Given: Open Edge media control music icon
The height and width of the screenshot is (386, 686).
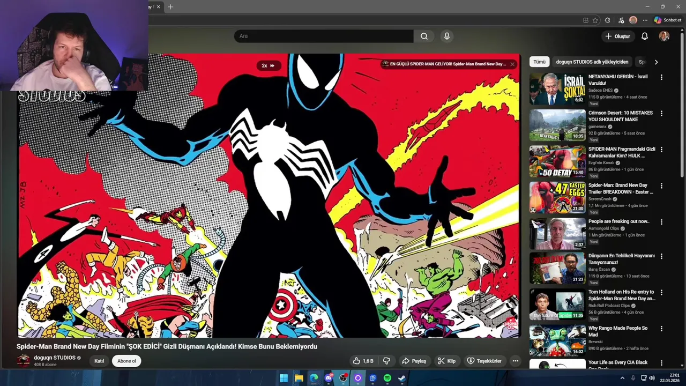Looking at the screenshot, I should click(x=621, y=20).
